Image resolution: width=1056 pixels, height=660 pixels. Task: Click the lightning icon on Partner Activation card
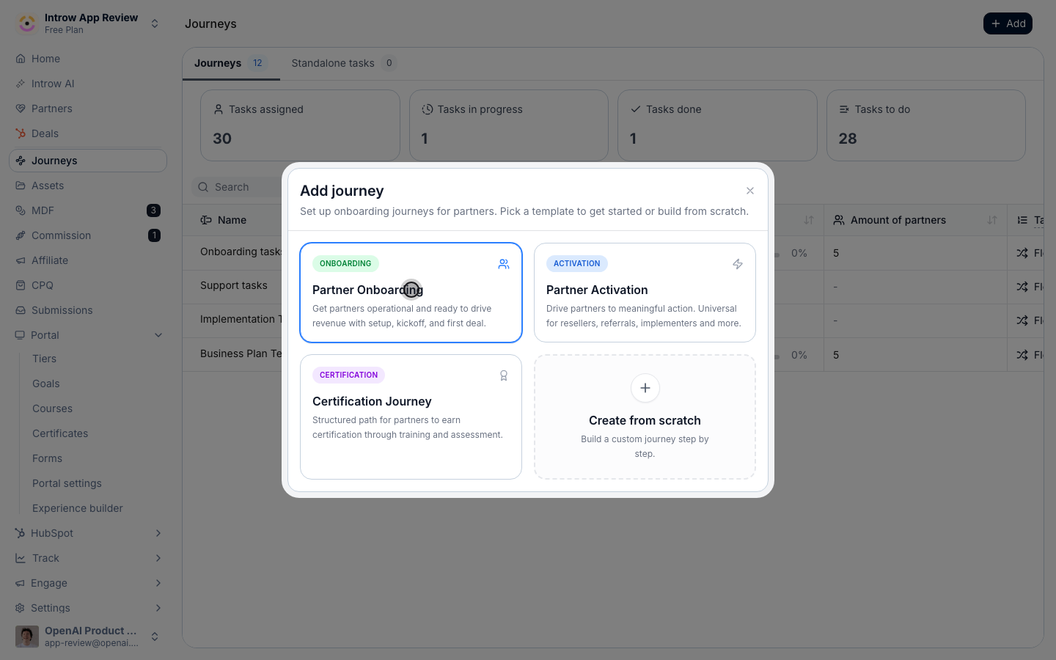tap(738, 264)
